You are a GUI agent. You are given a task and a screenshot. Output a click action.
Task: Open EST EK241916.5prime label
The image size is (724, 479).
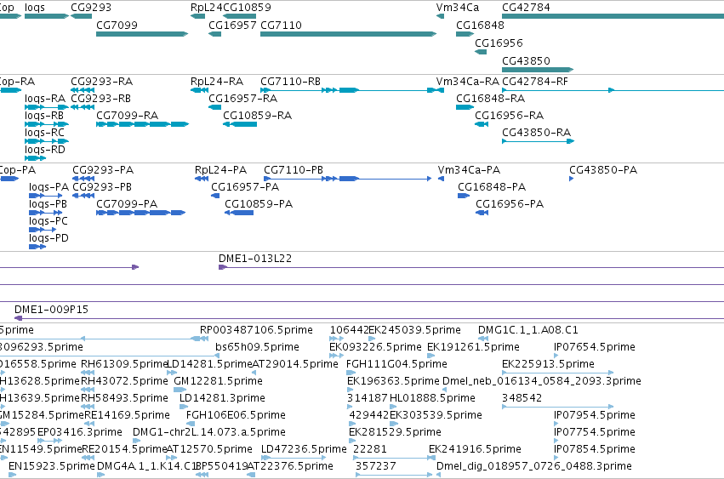pos(475,449)
